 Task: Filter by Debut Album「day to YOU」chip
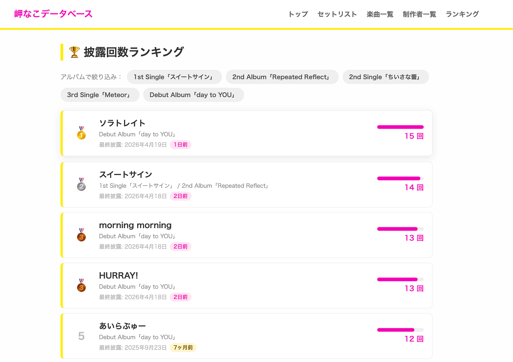coord(193,95)
